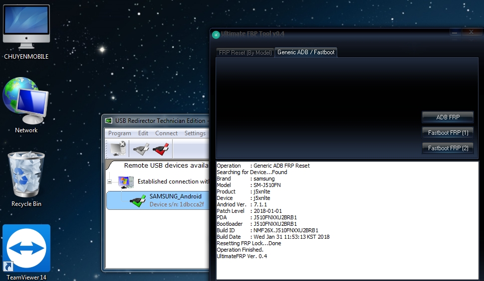Click the green USB icon beside SAMSUNG_Android

point(138,200)
